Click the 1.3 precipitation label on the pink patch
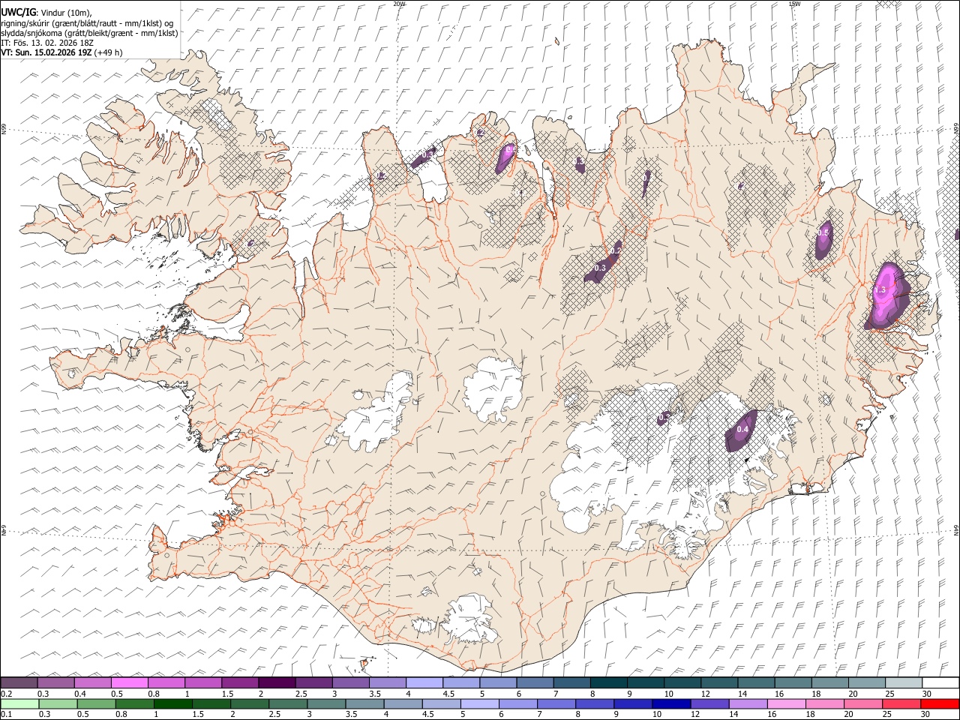 (880, 289)
